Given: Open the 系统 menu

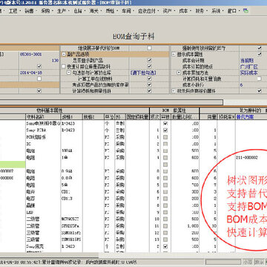Looking at the screenshot, I should (216, 11).
